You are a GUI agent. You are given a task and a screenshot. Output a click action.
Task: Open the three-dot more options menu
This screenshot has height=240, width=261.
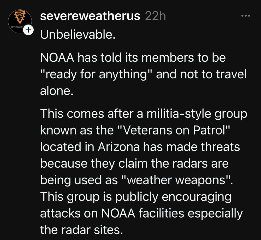pyautogui.click(x=246, y=16)
